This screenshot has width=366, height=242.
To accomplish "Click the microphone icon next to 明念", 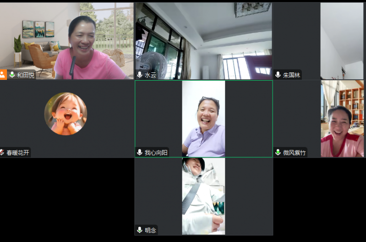I will click(x=140, y=230).
